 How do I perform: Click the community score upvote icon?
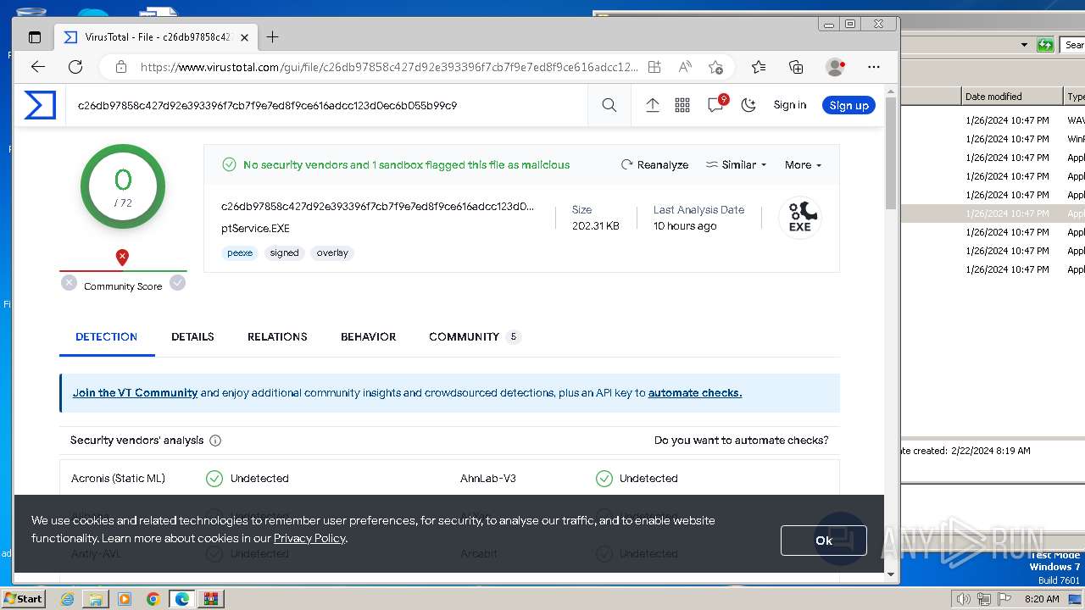(177, 283)
